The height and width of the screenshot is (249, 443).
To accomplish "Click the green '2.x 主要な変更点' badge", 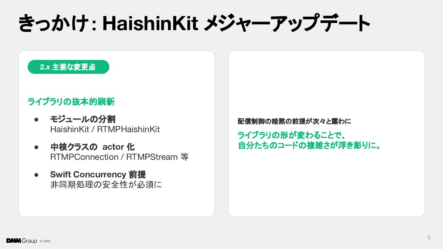I will click(x=68, y=67).
